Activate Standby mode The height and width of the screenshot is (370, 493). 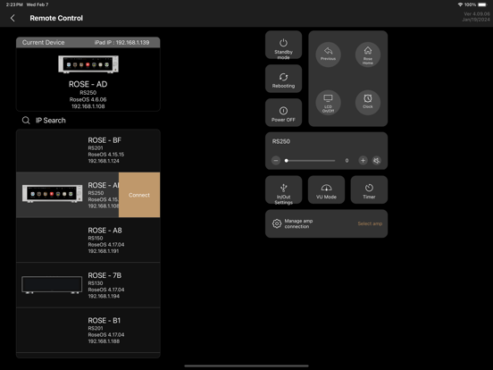coord(283,45)
